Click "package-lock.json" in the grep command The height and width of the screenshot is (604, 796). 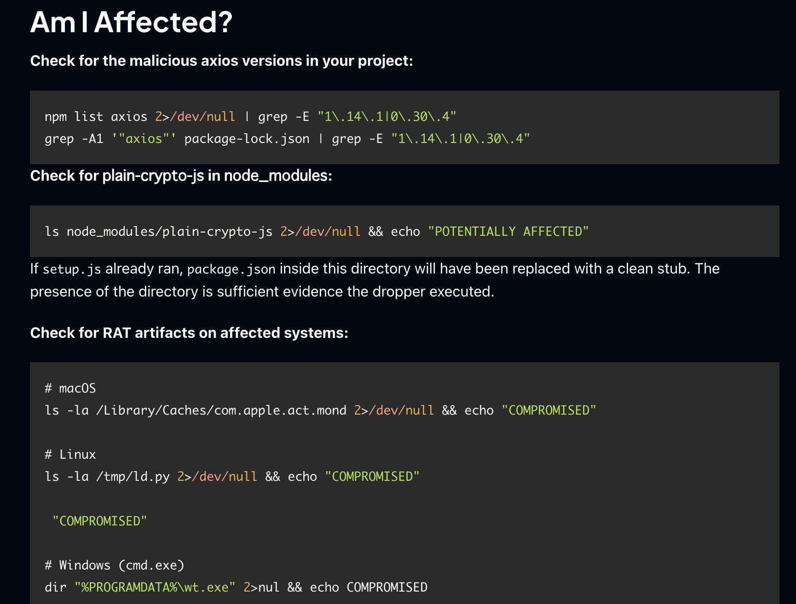coord(247,139)
